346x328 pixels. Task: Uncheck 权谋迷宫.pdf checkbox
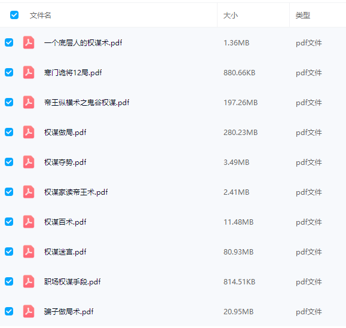9,252
